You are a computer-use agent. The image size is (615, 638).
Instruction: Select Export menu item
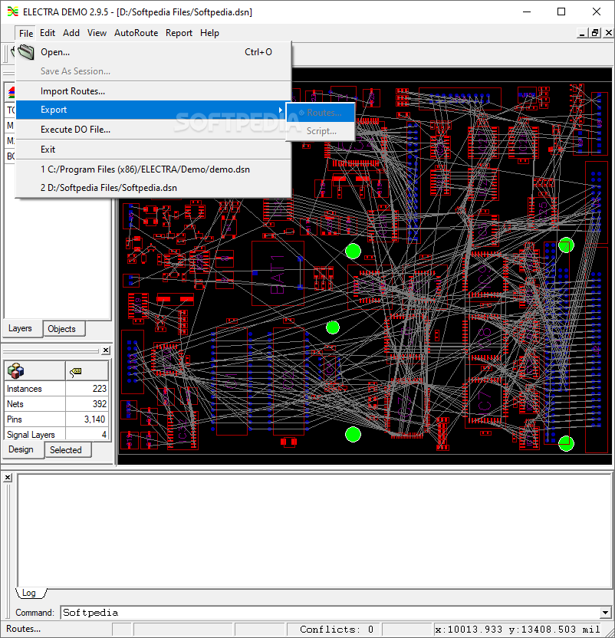coord(153,110)
